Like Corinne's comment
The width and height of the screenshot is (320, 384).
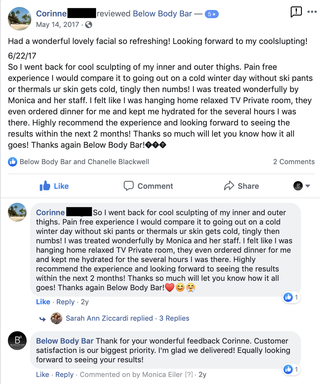43,302
